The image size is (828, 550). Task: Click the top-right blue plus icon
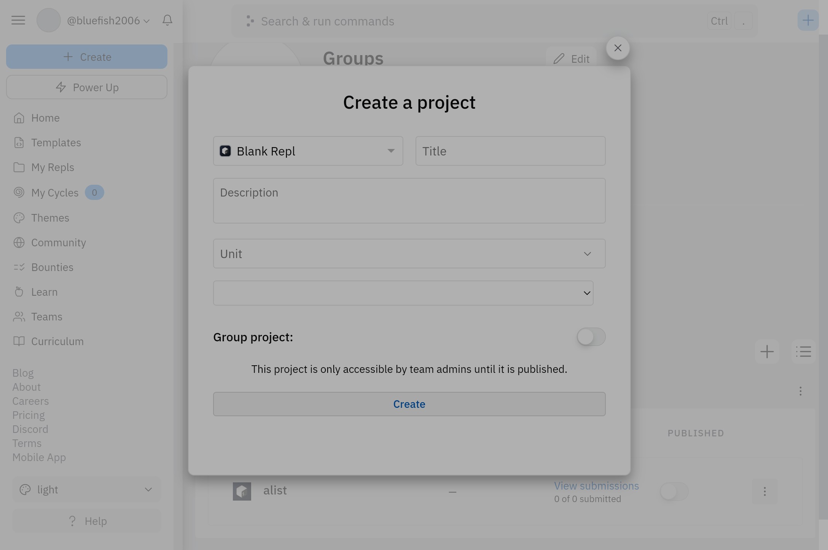[807, 20]
